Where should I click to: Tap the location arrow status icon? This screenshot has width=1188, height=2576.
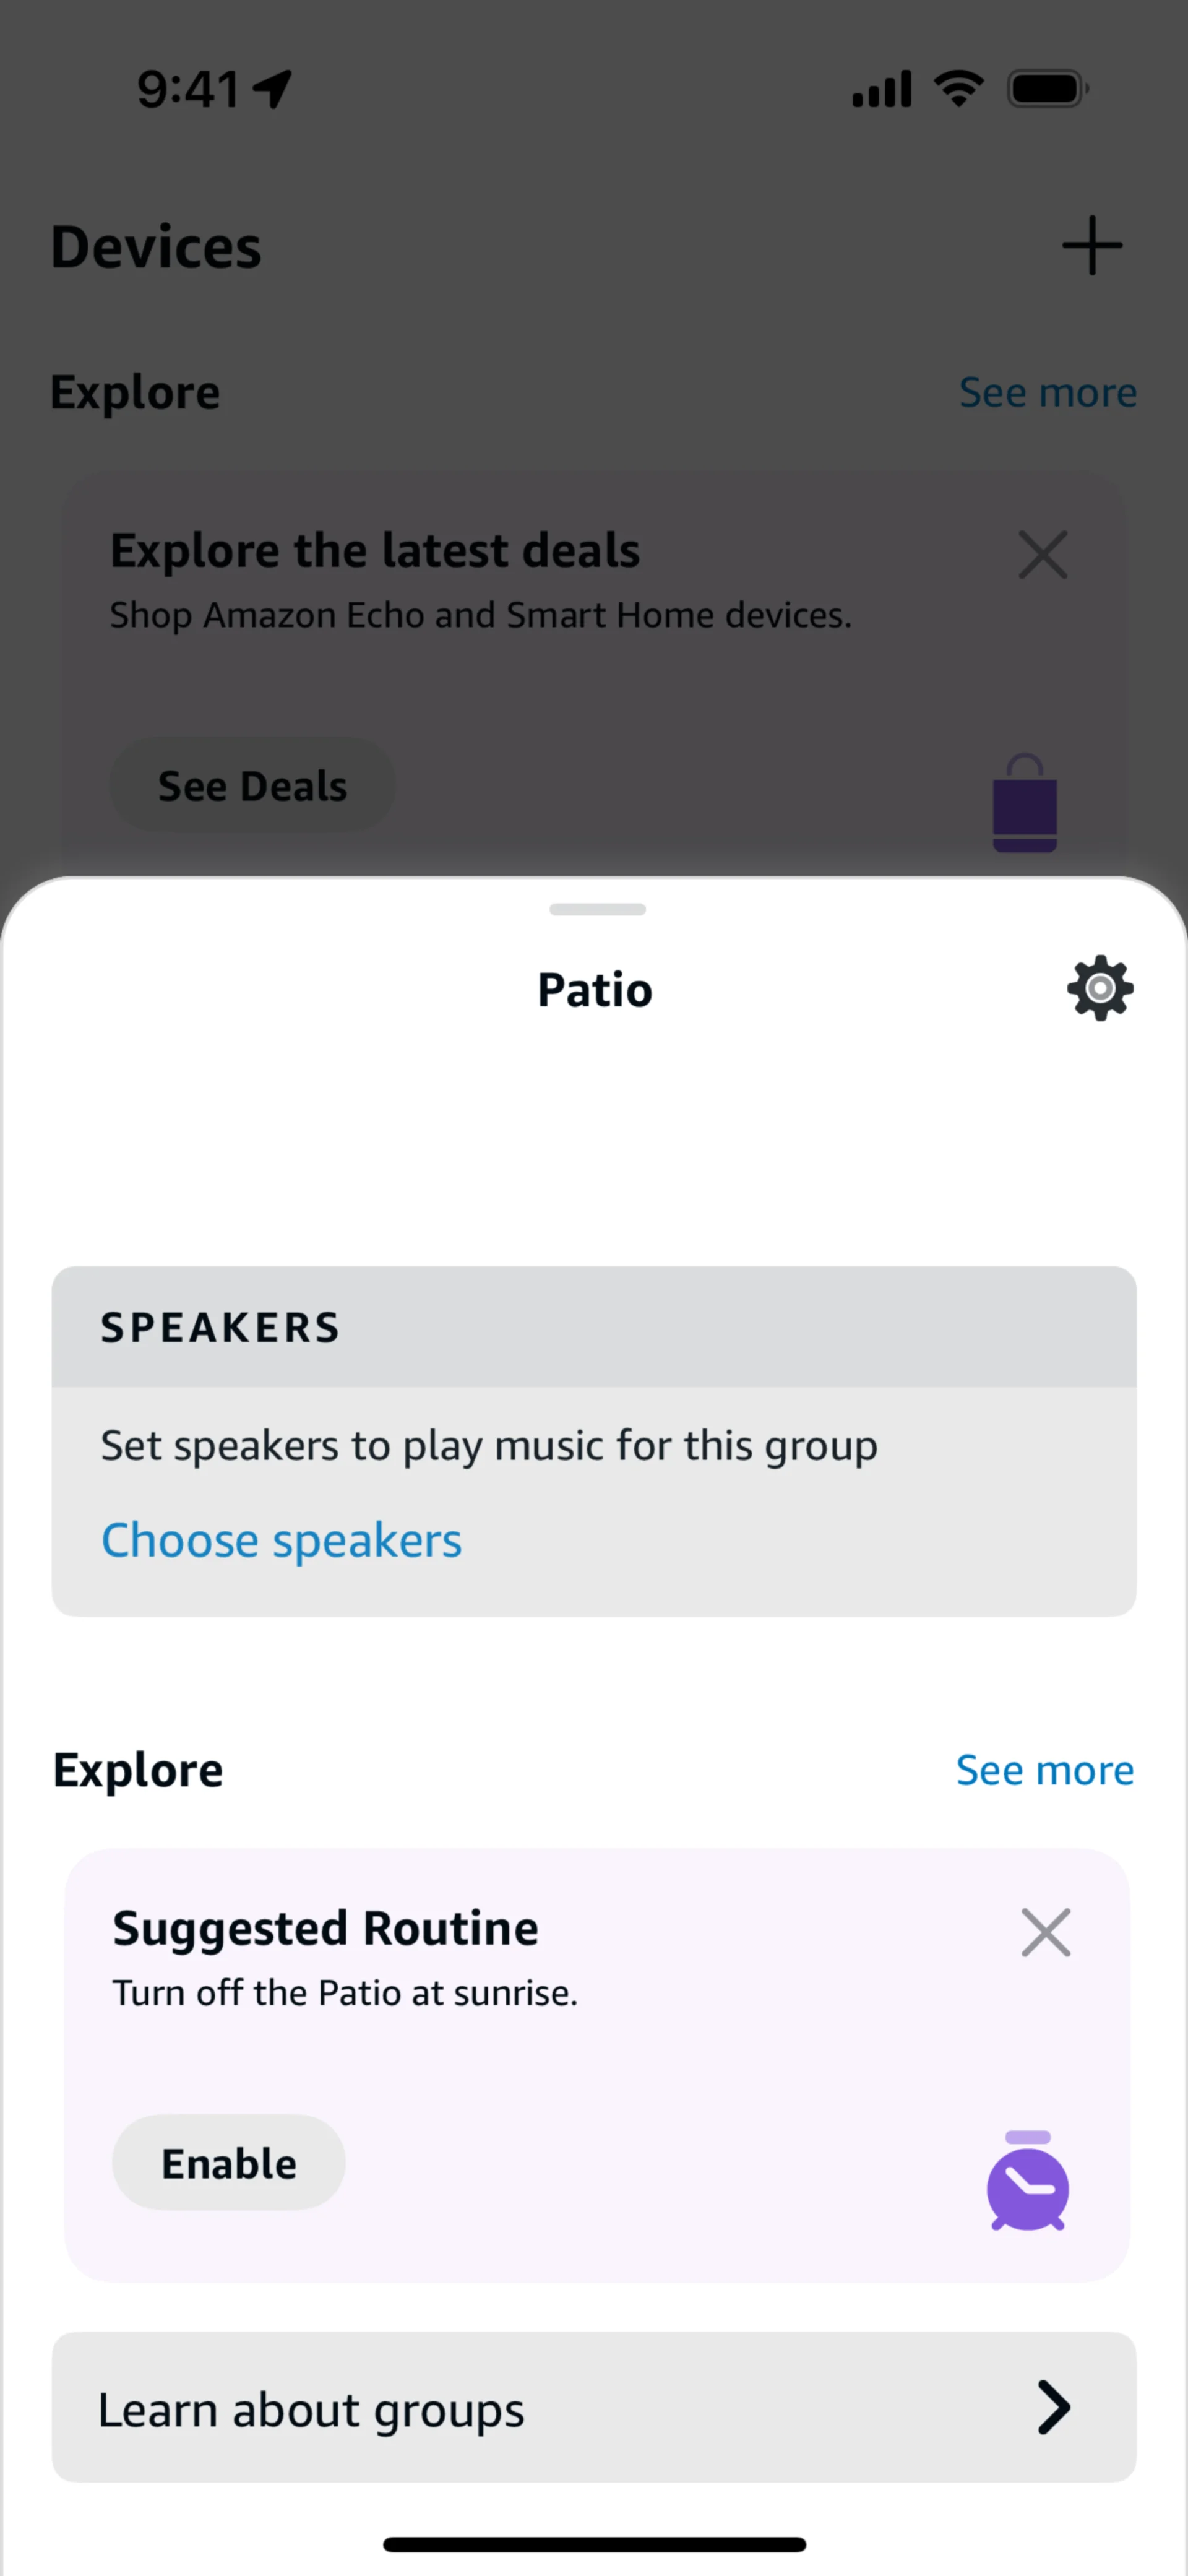pyautogui.click(x=272, y=89)
